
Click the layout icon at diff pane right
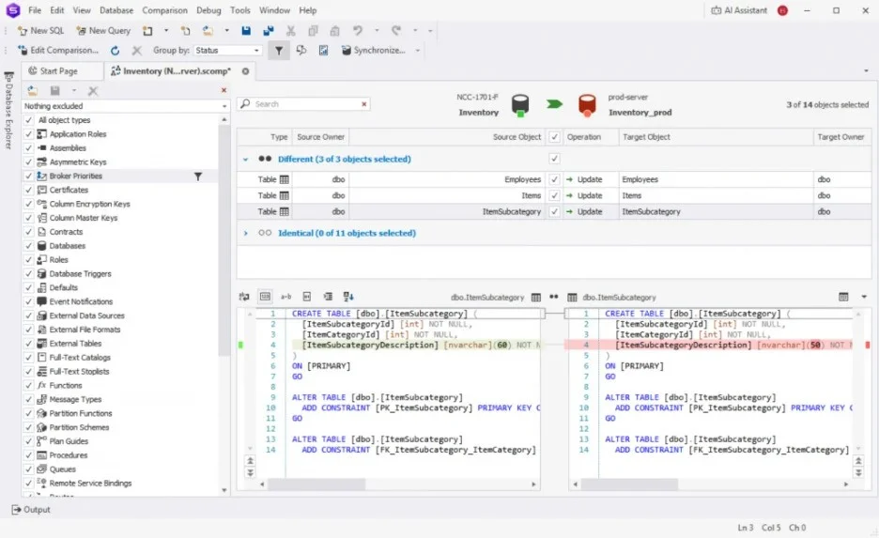point(843,297)
